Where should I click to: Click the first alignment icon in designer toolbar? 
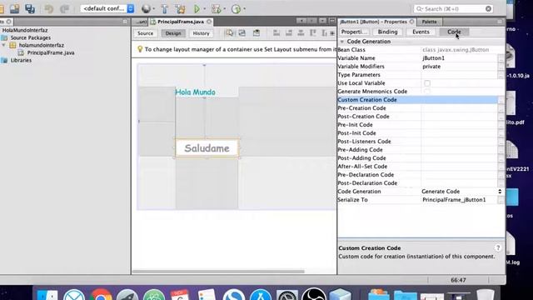[276, 33]
